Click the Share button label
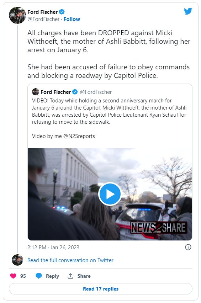The image size is (201, 303). 84,276
